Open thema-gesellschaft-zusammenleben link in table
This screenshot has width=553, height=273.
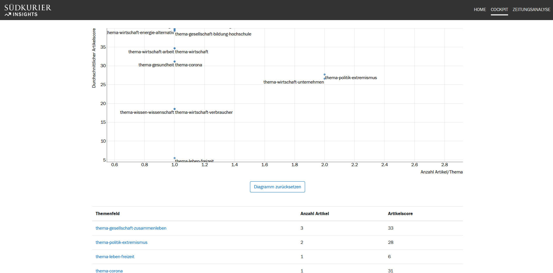pos(131,228)
